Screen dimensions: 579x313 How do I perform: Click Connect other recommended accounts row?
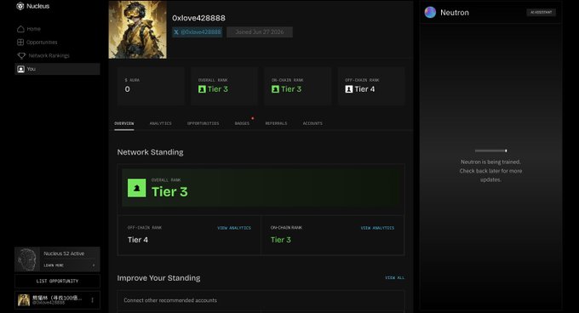click(x=261, y=300)
